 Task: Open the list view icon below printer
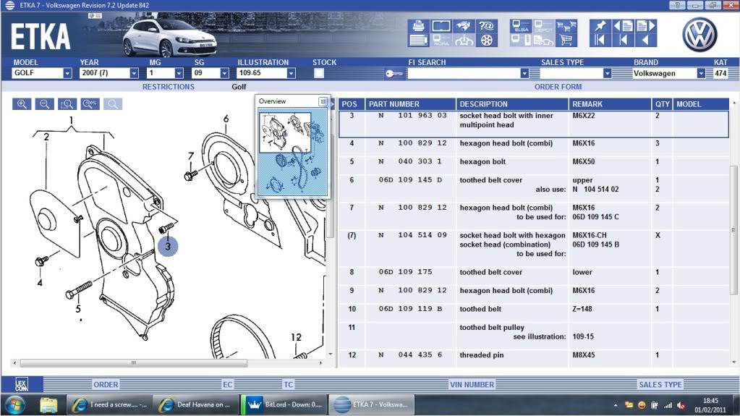point(418,40)
